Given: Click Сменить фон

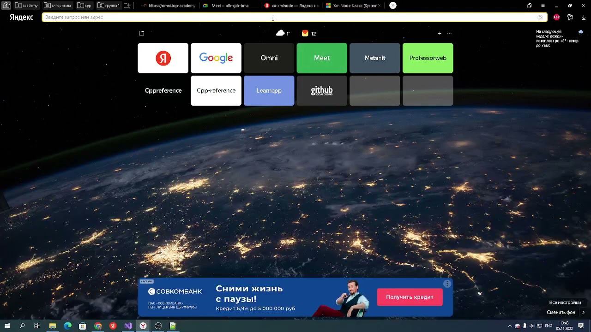Looking at the screenshot, I should (561, 312).
